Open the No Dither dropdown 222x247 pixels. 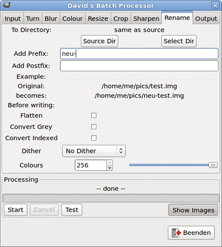coord(94,151)
